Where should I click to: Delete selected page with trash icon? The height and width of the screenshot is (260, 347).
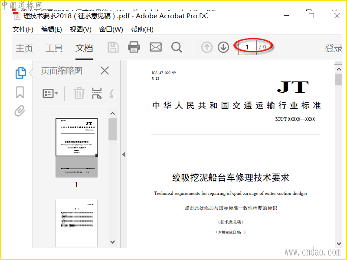[x=79, y=93]
